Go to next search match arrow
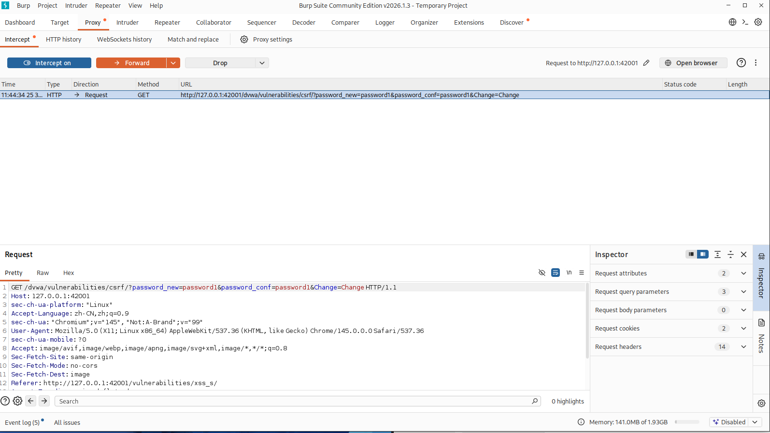Screen dimensions: 770x433 pos(44,401)
